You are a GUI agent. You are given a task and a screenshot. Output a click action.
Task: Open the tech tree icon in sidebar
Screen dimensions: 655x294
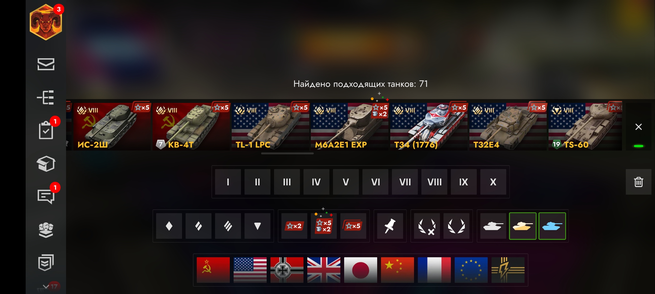pos(46,97)
